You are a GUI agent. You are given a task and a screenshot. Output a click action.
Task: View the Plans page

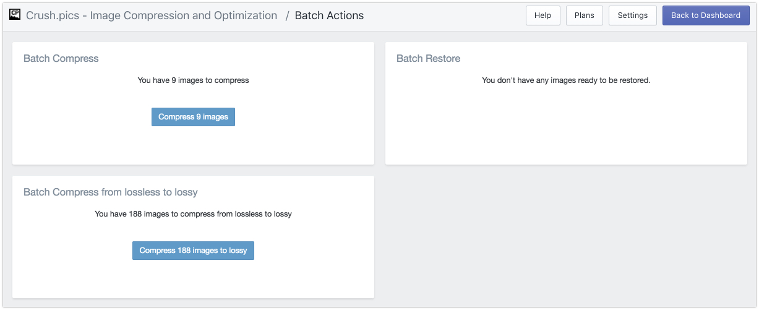585,15
